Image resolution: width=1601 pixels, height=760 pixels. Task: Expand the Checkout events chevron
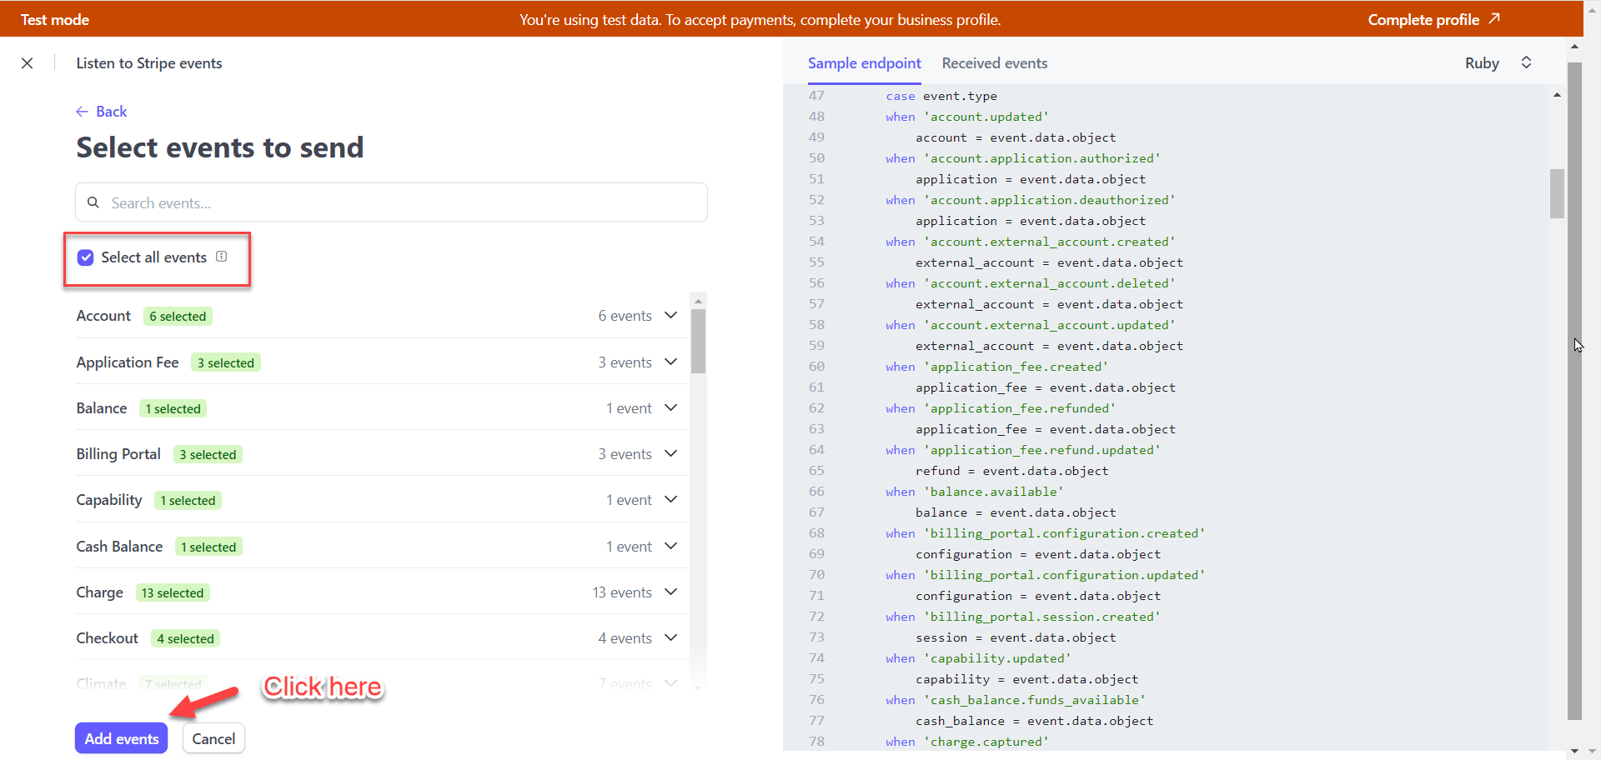tap(671, 638)
